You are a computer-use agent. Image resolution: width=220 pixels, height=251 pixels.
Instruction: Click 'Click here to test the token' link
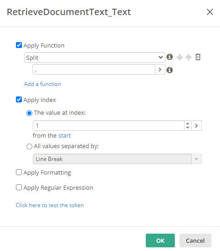click(x=50, y=205)
